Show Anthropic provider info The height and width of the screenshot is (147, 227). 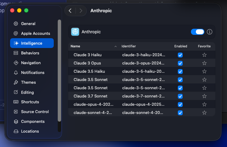tap(210, 32)
